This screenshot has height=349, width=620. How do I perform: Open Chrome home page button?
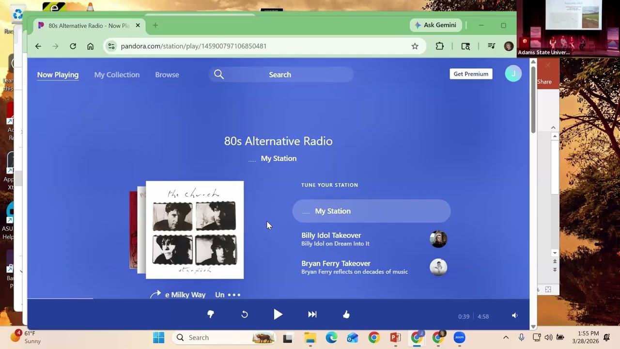(90, 46)
